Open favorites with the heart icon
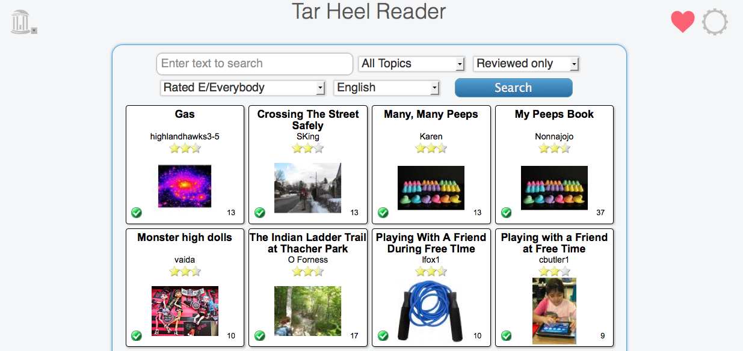Screen dimensions: 743x351 (682, 22)
